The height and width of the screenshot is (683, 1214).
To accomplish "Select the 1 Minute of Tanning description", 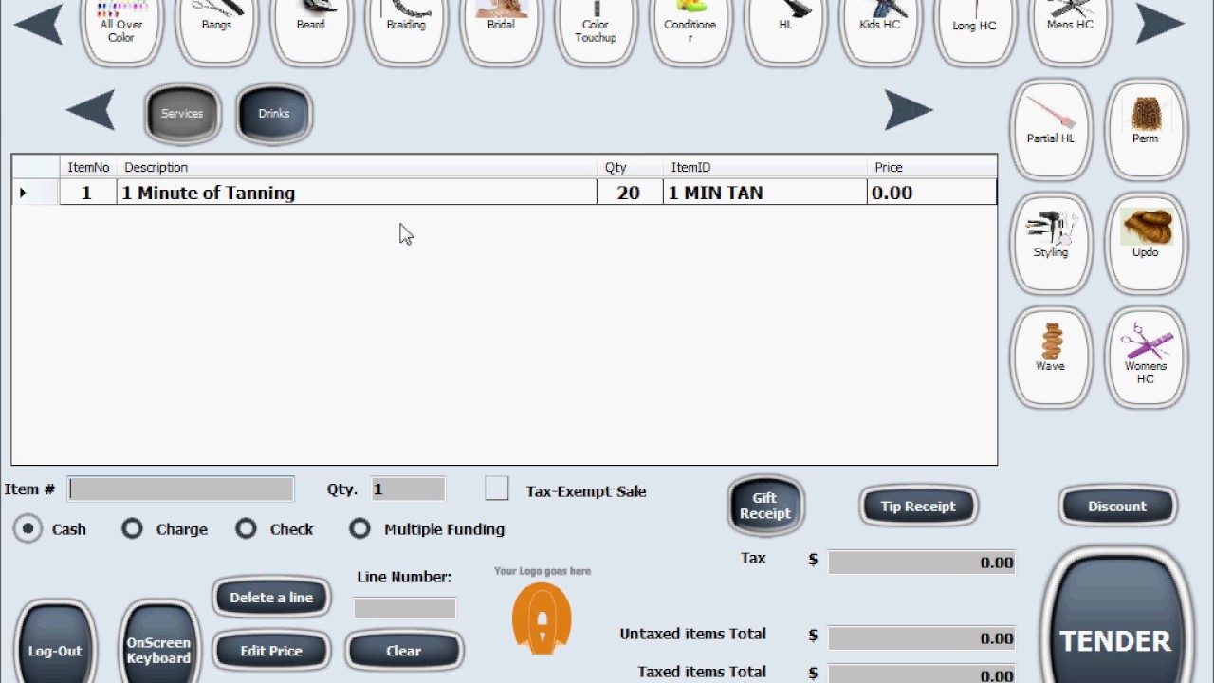I will 357,193.
